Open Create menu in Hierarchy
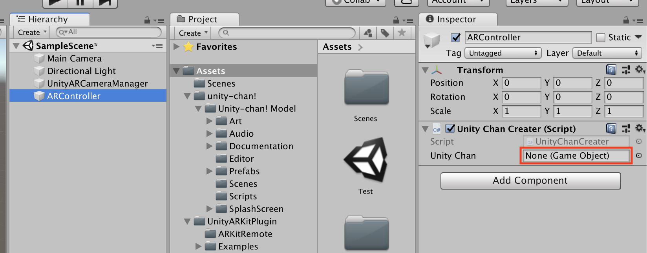 32,32
